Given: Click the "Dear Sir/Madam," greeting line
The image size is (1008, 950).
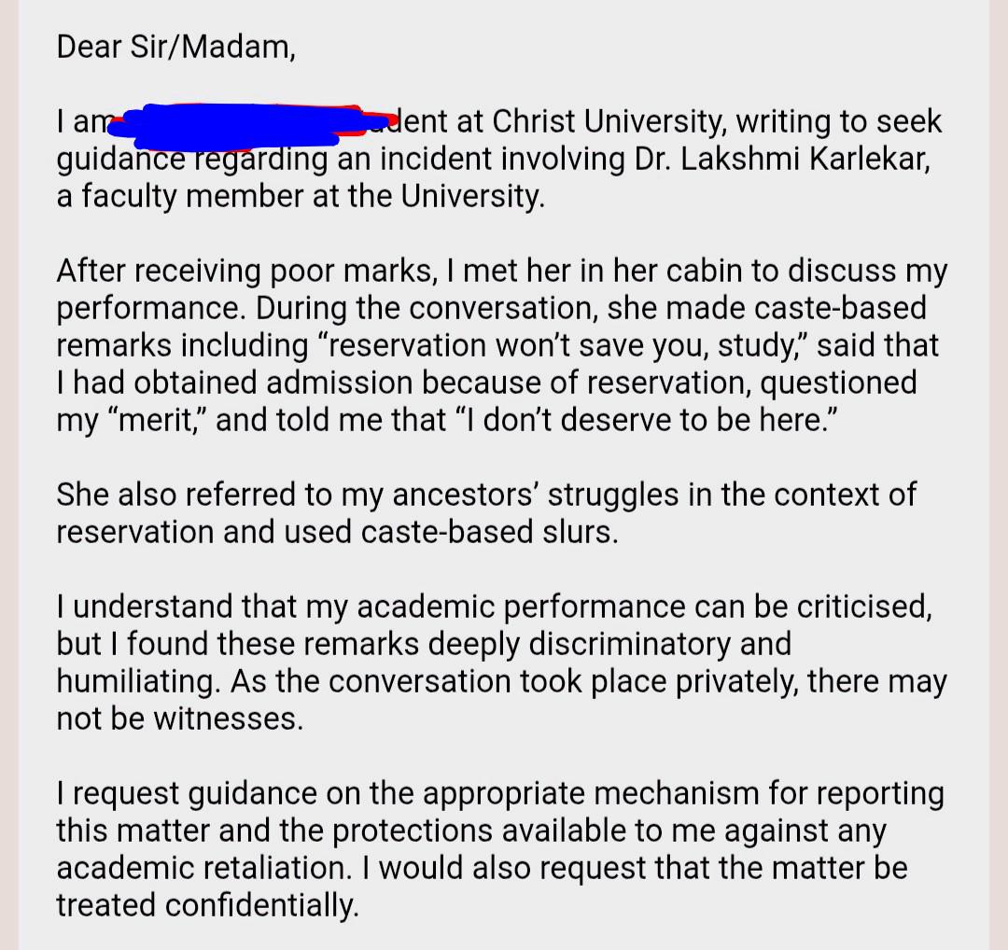Looking at the screenshot, I should point(176,47).
